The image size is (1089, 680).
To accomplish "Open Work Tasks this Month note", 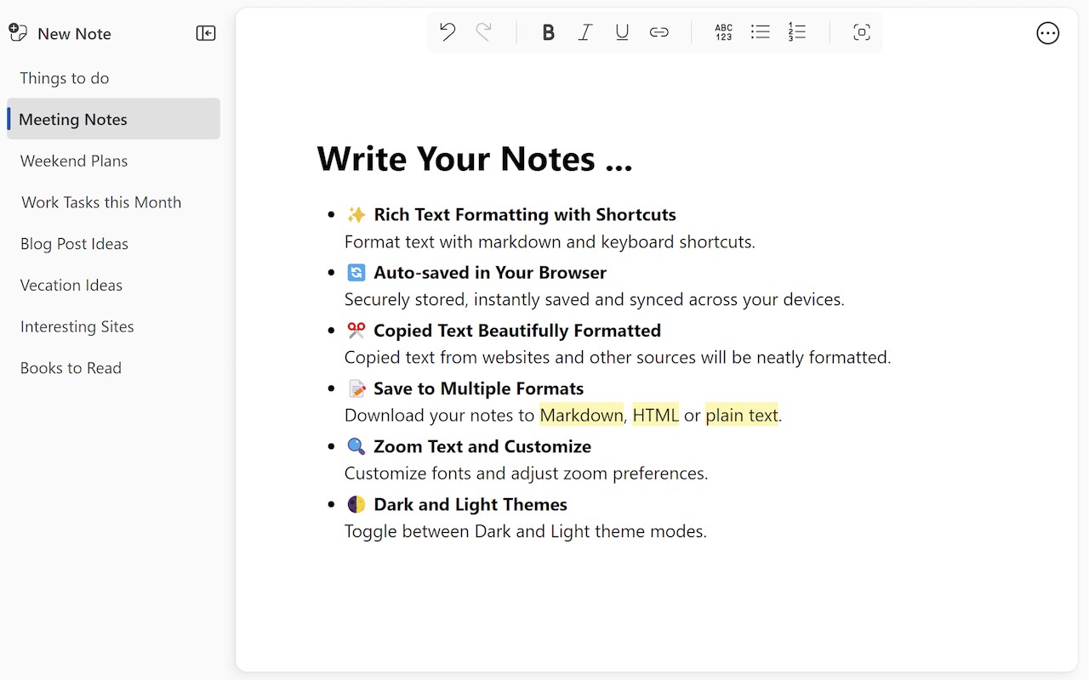I will point(113,202).
